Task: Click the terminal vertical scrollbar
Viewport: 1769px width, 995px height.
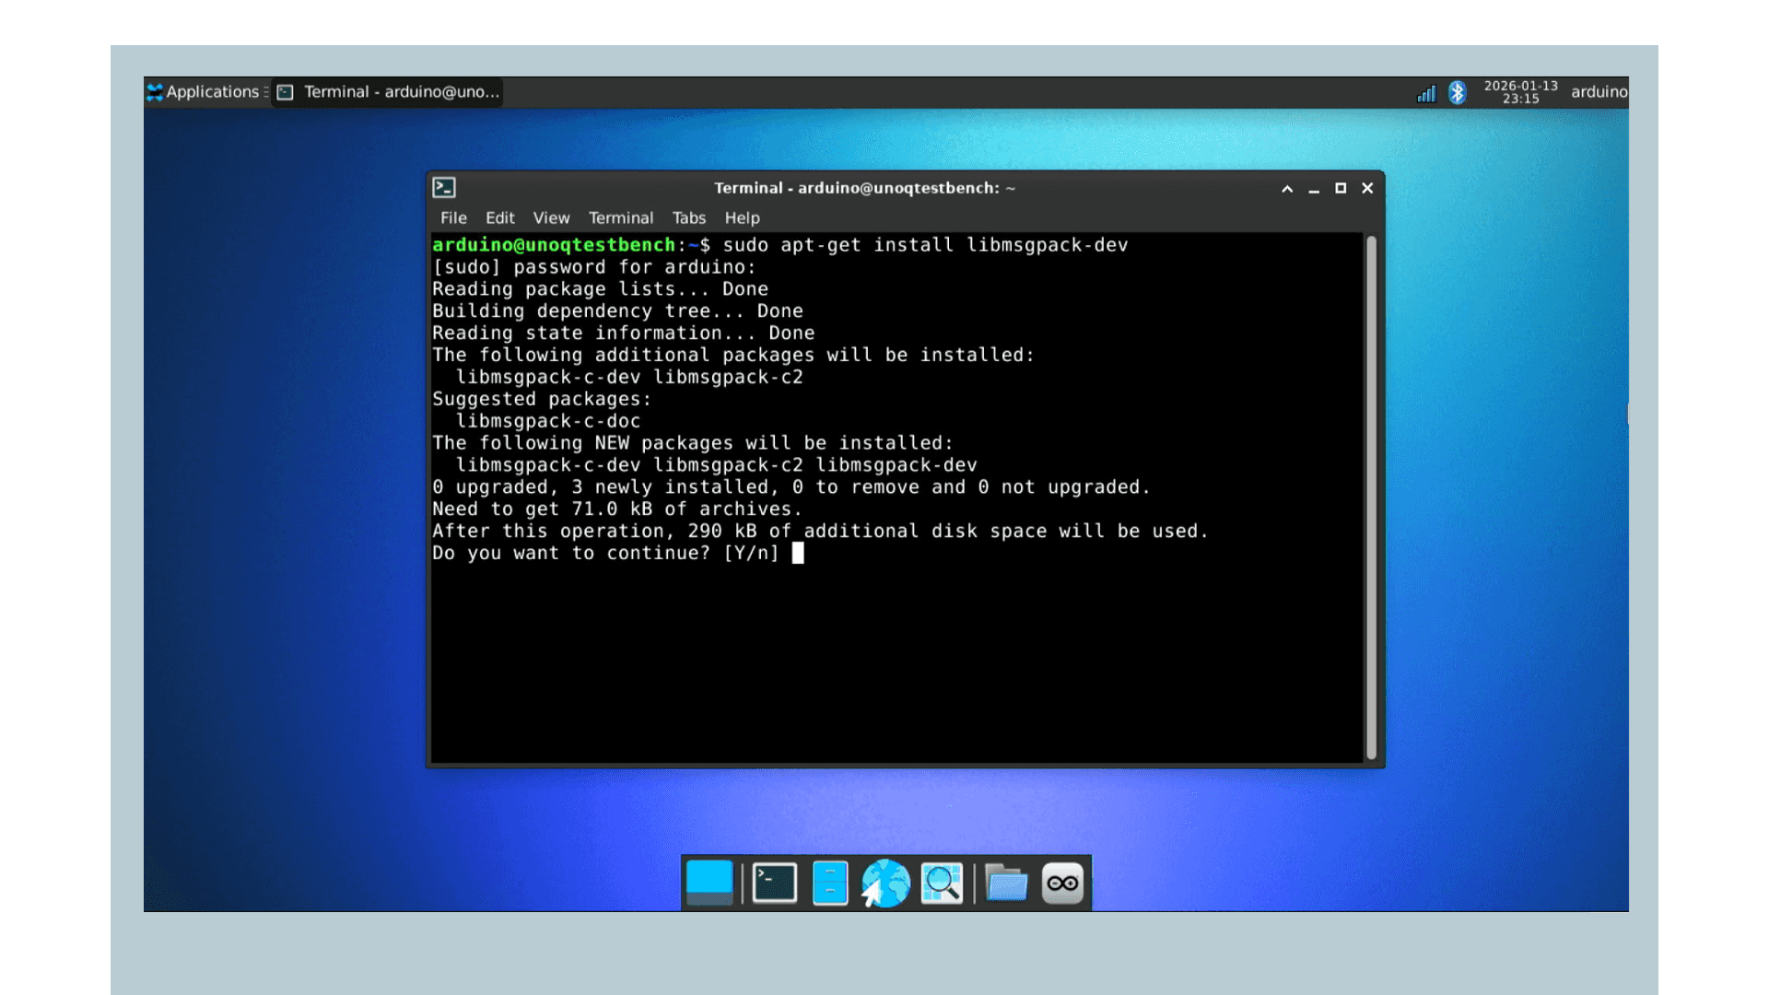Action: [1371, 497]
